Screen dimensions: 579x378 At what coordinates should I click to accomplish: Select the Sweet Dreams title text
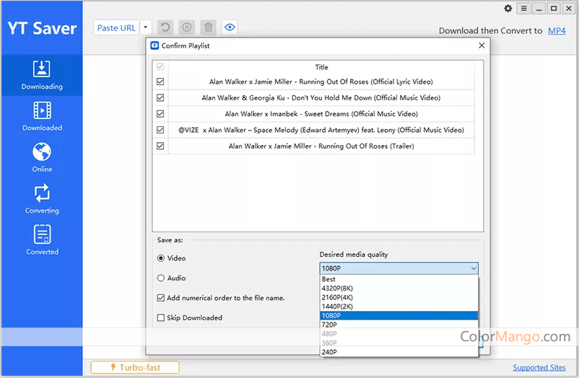[321, 114]
